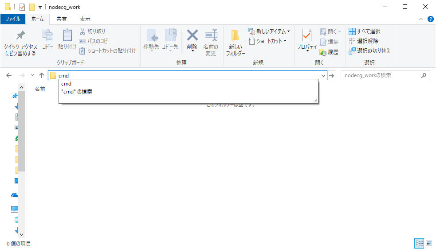Image resolution: width=436 pixels, height=249 pixels.
Task: Open Help with the question mark icon
Action: tap(430, 19)
